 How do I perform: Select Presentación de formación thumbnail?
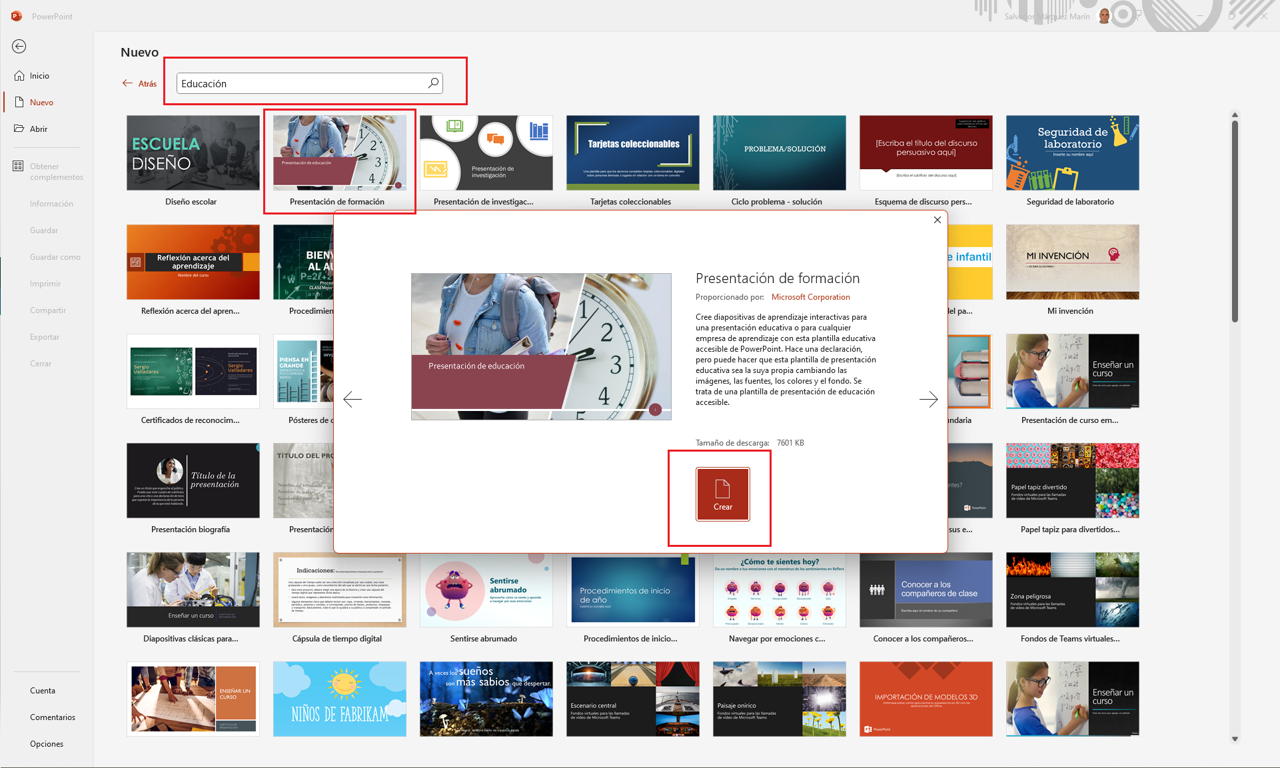(340, 153)
